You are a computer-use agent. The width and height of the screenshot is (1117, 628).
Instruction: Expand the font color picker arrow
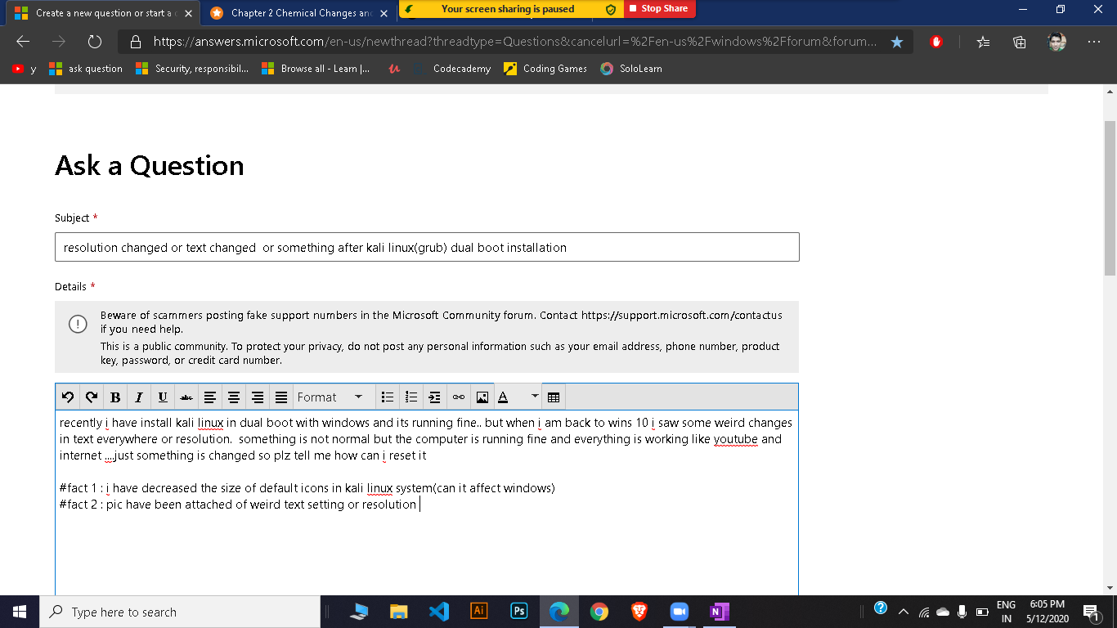click(x=535, y=397)
